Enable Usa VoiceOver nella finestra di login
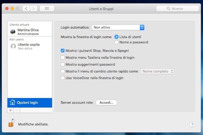The image size is (203, 135). 63,78
